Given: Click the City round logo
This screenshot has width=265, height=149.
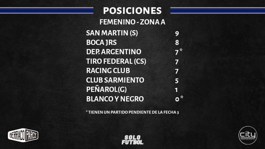Looking at the screenshot, I should point(248,135).
